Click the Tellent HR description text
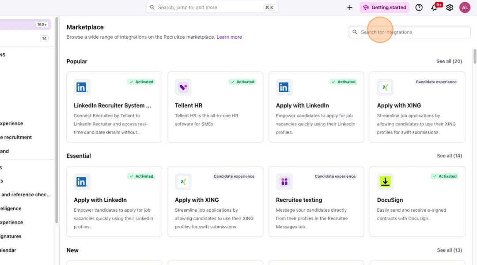Image resolution: width=477 pixels, height=265 pixels. pyautogui.click(x=206, y=120)
